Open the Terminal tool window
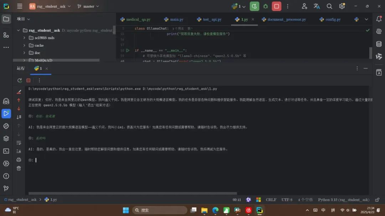Screen dimensions: 385x216 point(6,151)
